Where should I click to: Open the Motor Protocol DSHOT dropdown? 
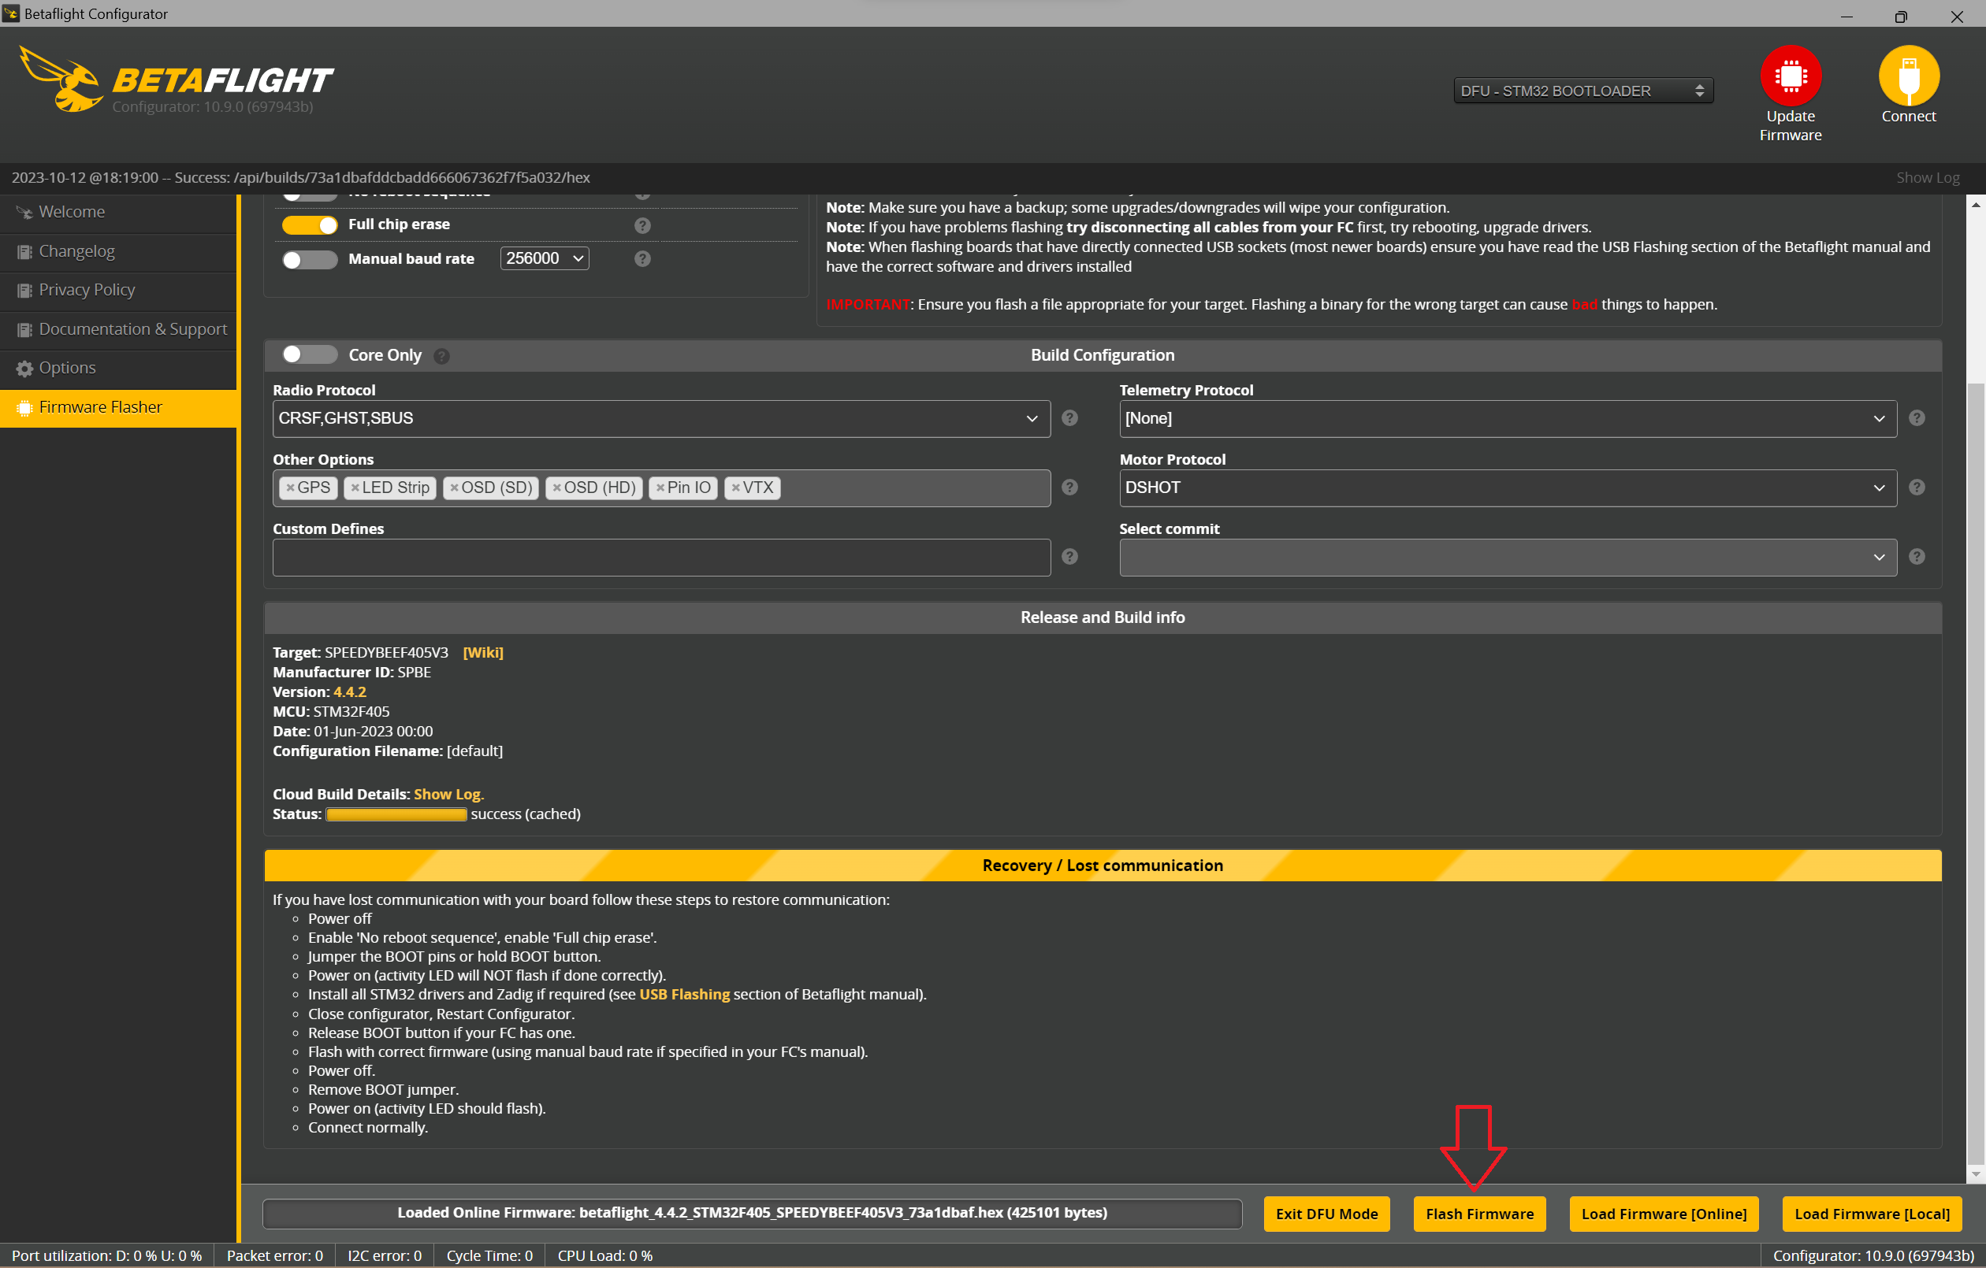pyautogui.click(x=1508, y=488)
